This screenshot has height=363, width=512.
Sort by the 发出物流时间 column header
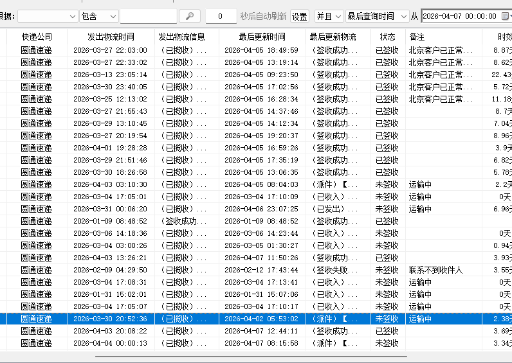tap(110, 37)
